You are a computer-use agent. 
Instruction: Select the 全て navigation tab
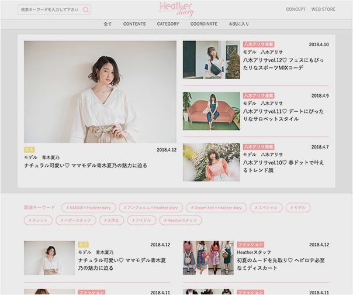[x=108, y=24]
